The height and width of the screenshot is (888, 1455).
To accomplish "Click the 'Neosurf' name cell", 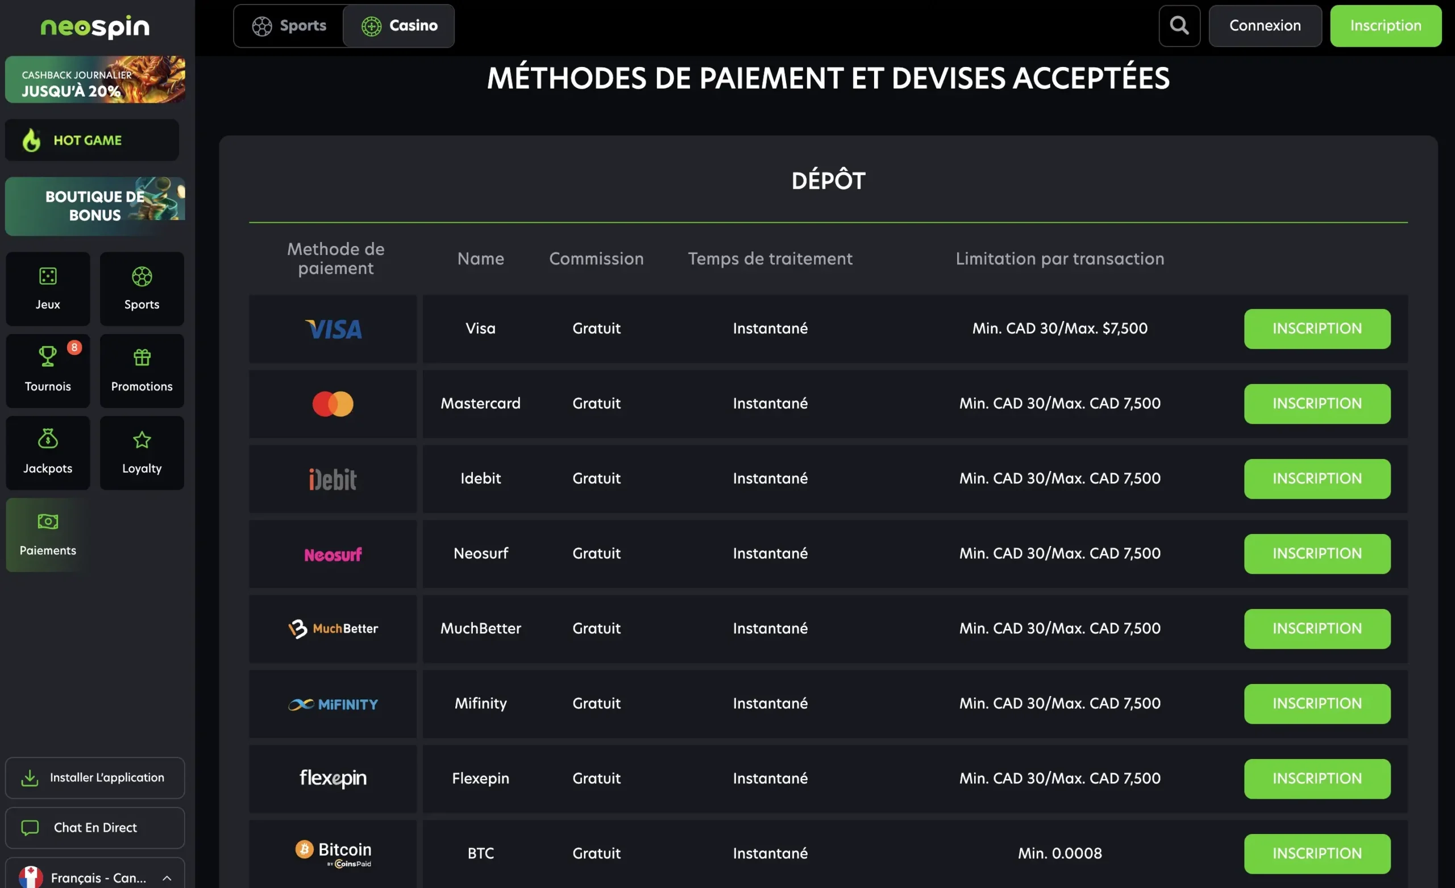I will coord(481,553).
